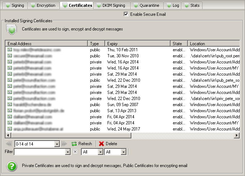Click the horizontal scrollbar right arrow

pyautogui.click(x=237, y=135)
